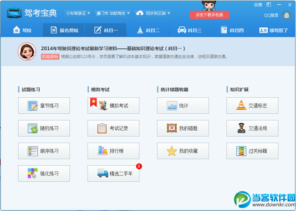Image resolution: width=296 pixels, height=211 pixels.
Task: View 考试记录 exam records
Action: [113, 128]
